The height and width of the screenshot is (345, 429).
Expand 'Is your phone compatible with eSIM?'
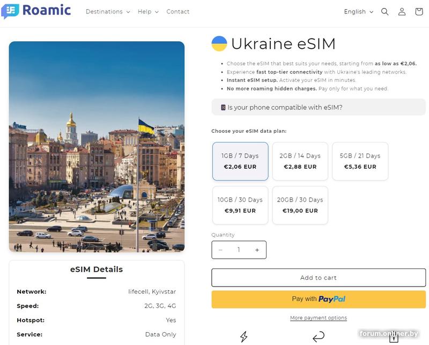click(x=319, y=108)
